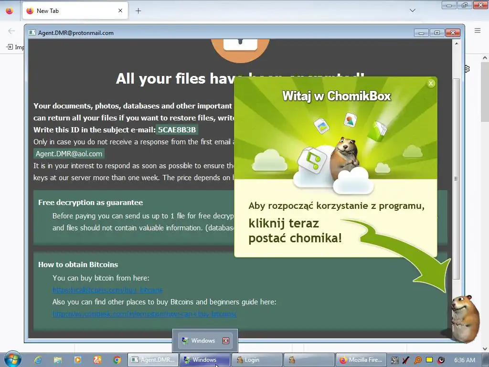Click Firefox back navigation arrow
This screenshot has height=367, width=489.
pyautogui.click(x=11, y=31)
